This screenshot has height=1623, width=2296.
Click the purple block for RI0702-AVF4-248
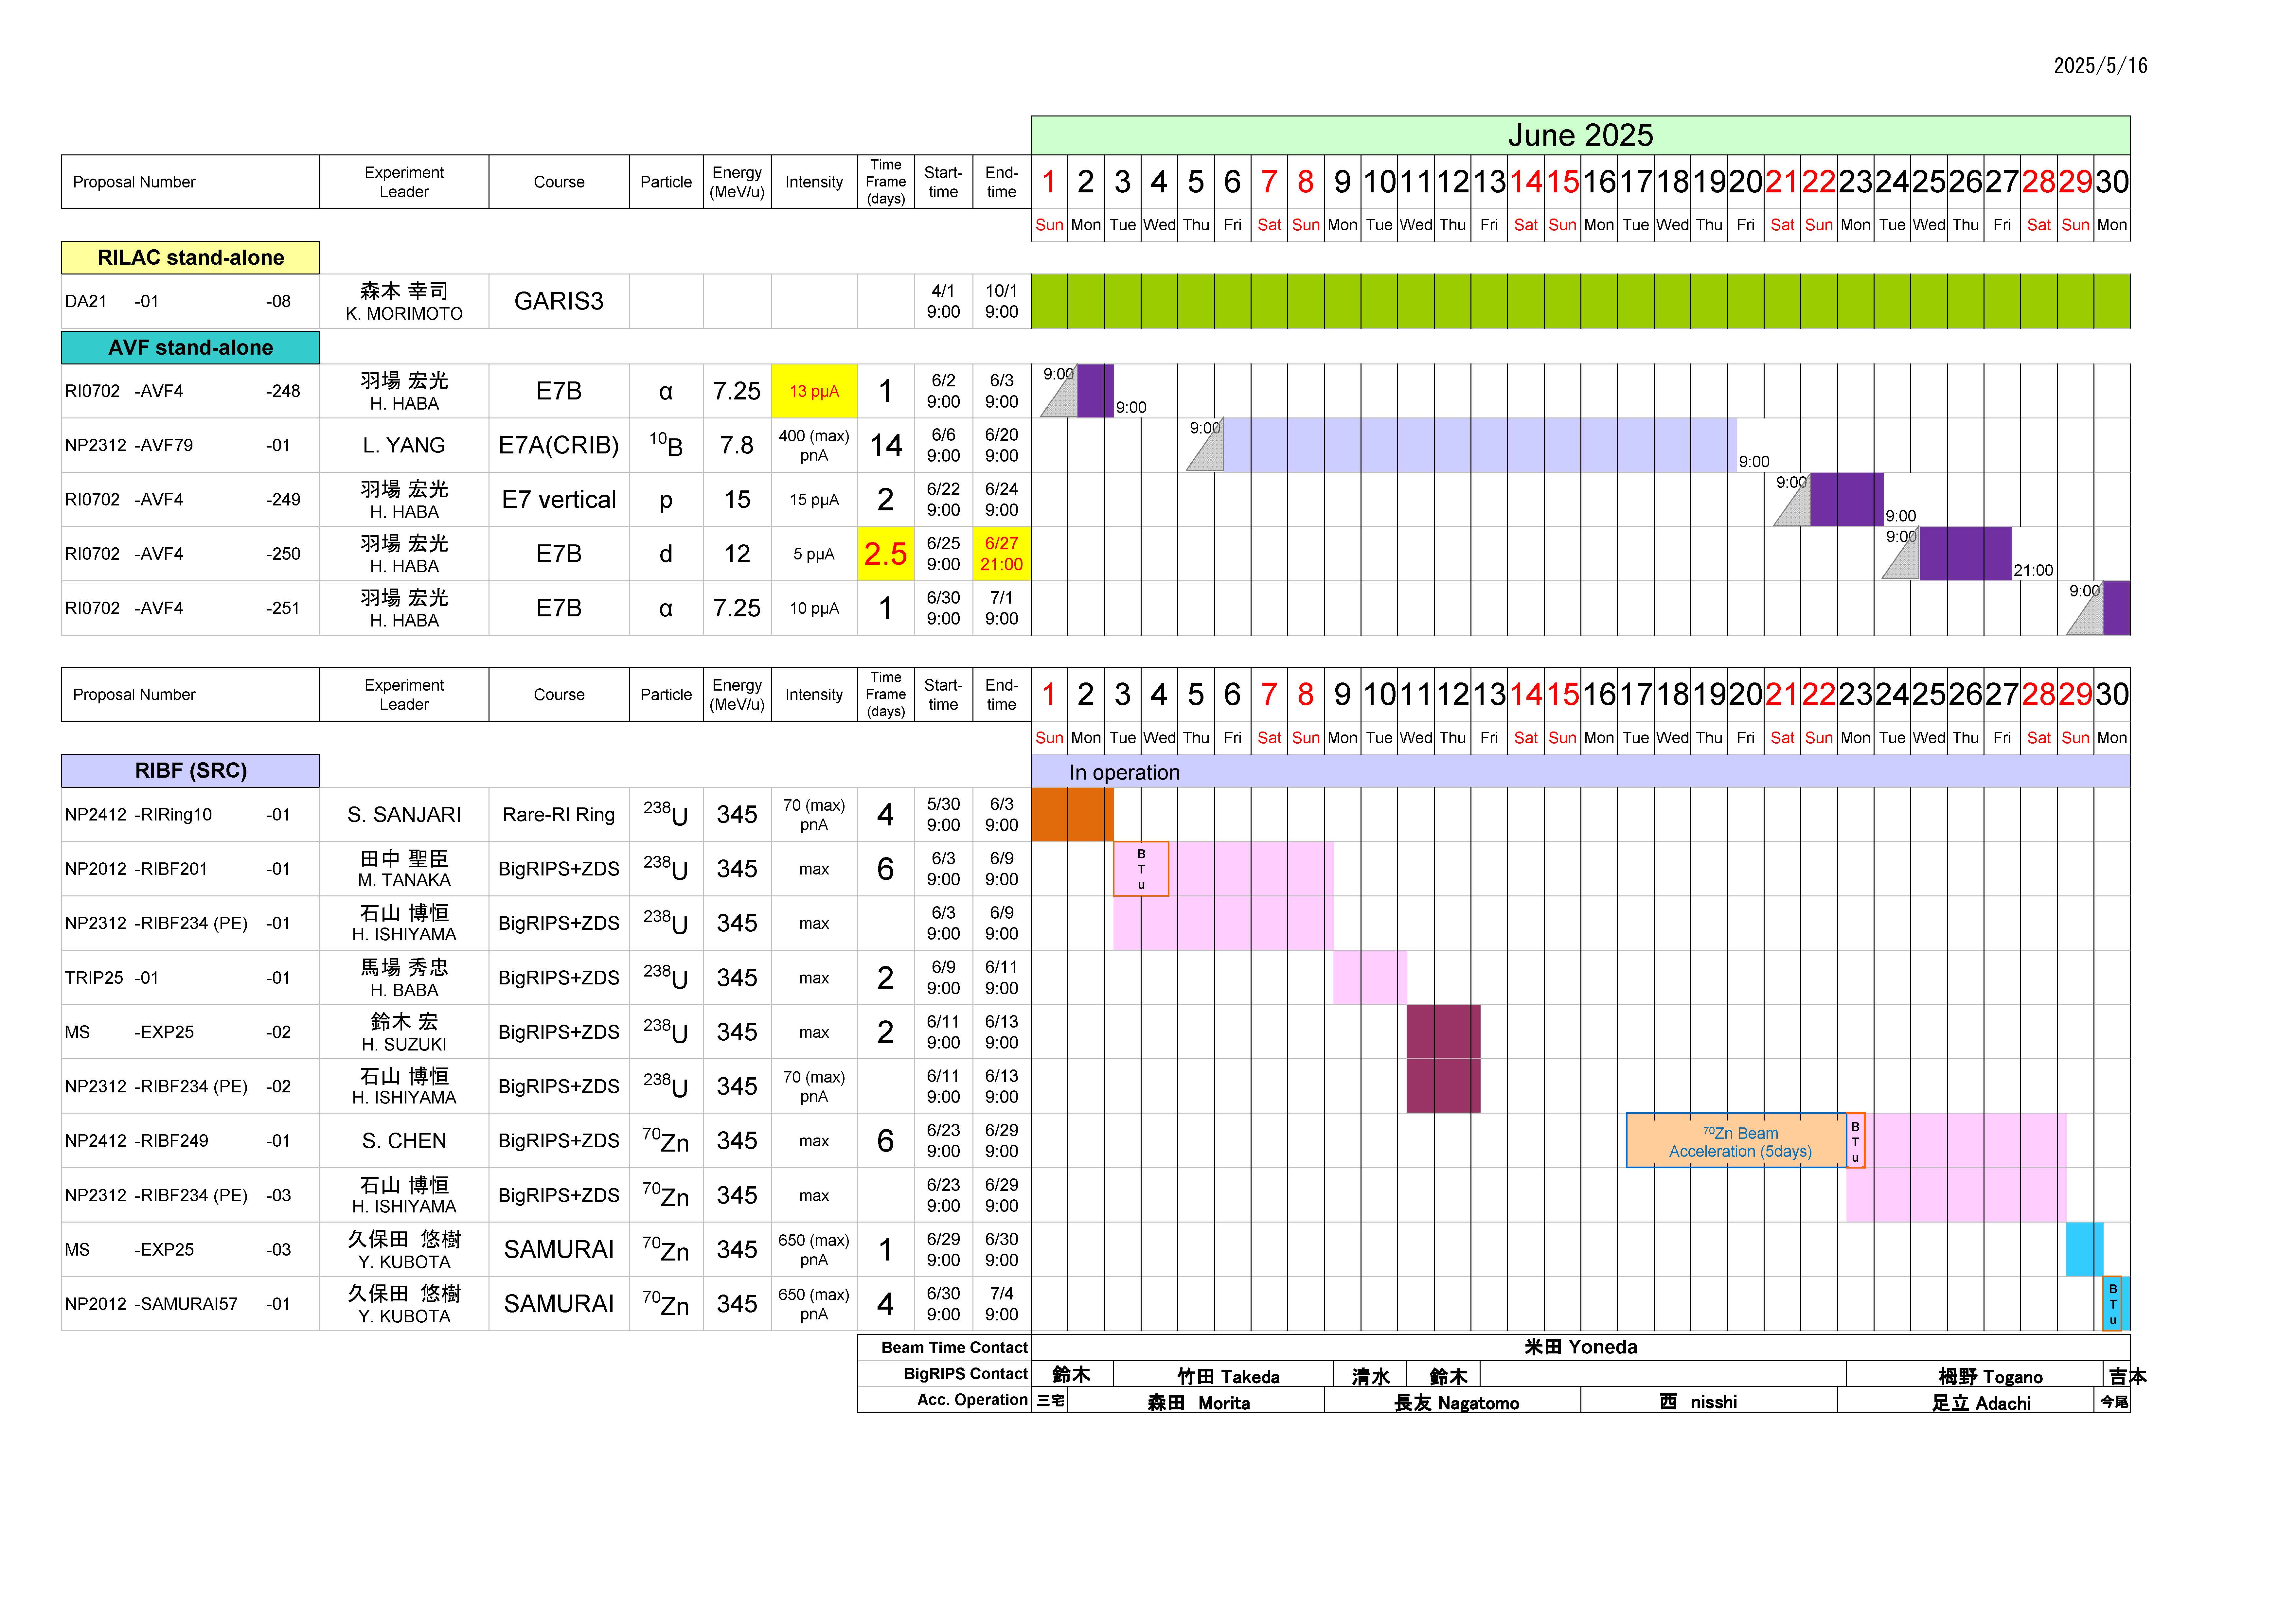point(1095,391)
